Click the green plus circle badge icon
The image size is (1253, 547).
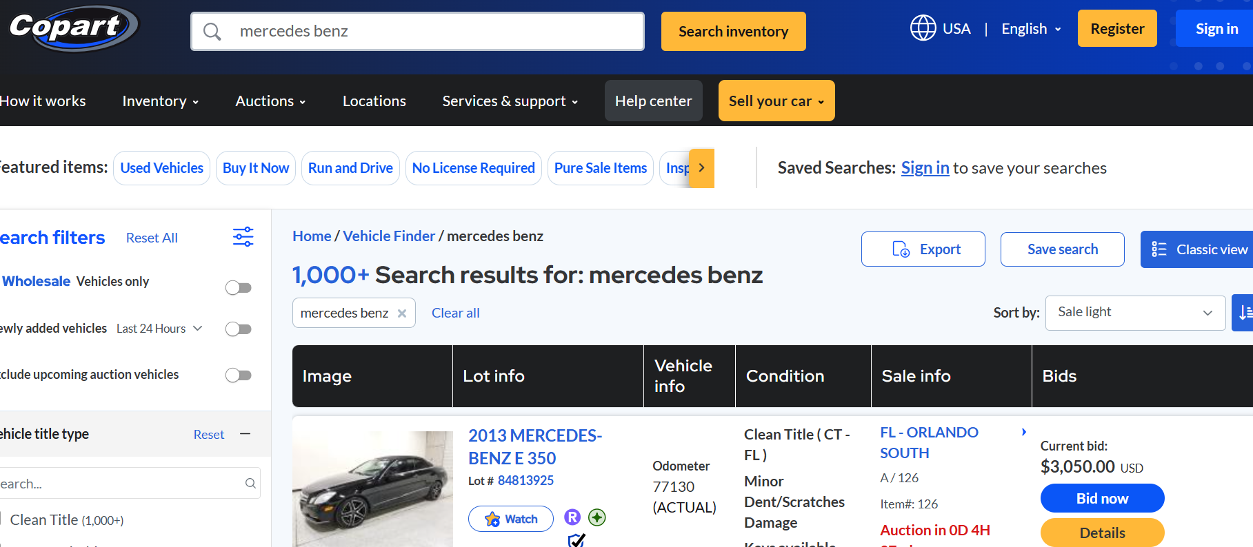pyautogui.click(x=597, y=517)
